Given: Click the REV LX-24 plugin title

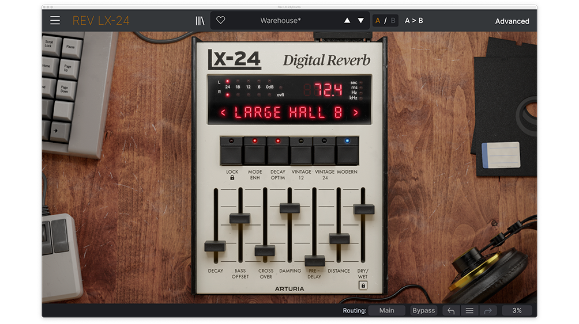Looking at the screenshot, I should coord(101,21).
